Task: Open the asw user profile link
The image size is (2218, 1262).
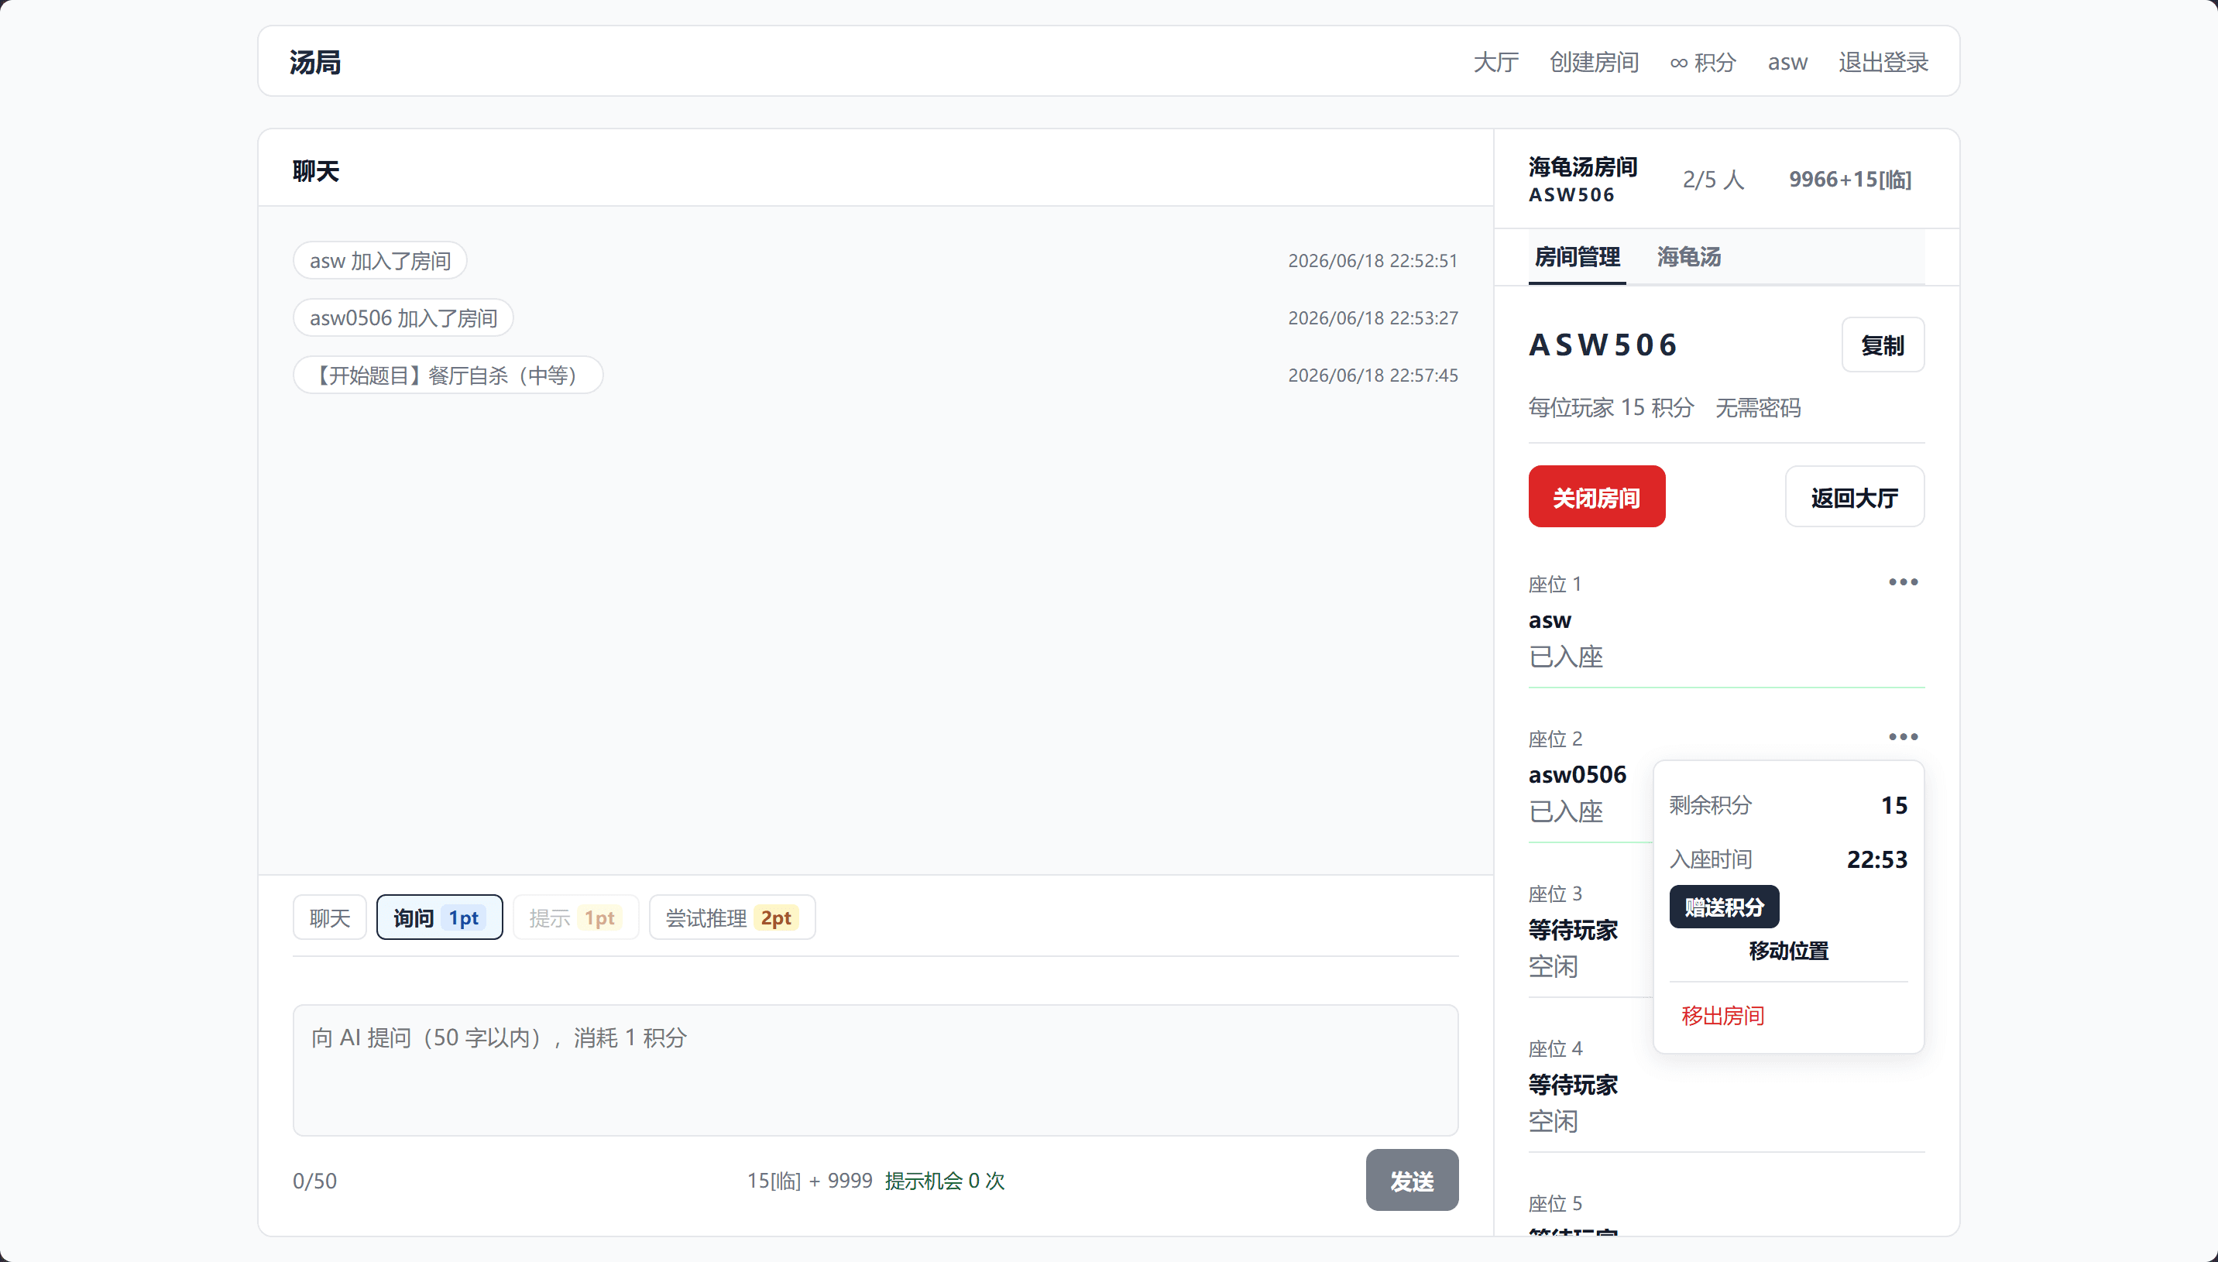Action: [x=1787, y=63]
